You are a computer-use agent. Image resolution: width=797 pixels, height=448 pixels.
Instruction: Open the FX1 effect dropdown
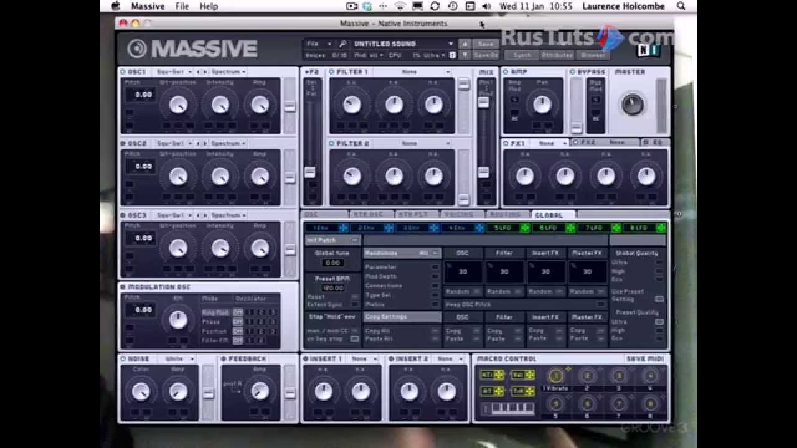(552, 144)
